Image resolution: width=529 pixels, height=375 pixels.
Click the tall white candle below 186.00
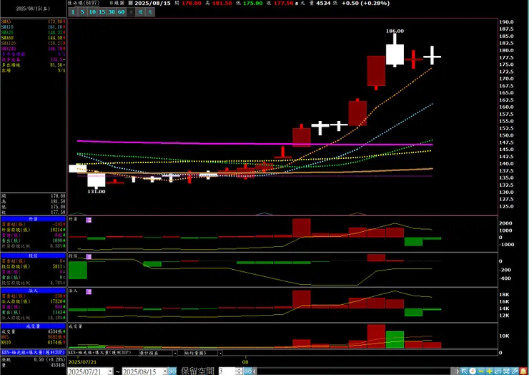pyautogui.click(x=395, y=54)
